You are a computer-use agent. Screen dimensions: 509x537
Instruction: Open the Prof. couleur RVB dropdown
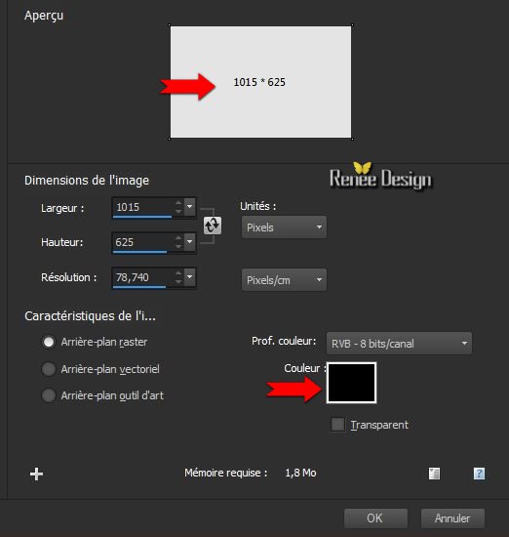(x=399, y=343)
